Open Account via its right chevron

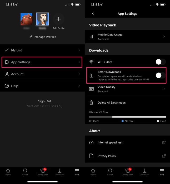(x=79, y=74)
